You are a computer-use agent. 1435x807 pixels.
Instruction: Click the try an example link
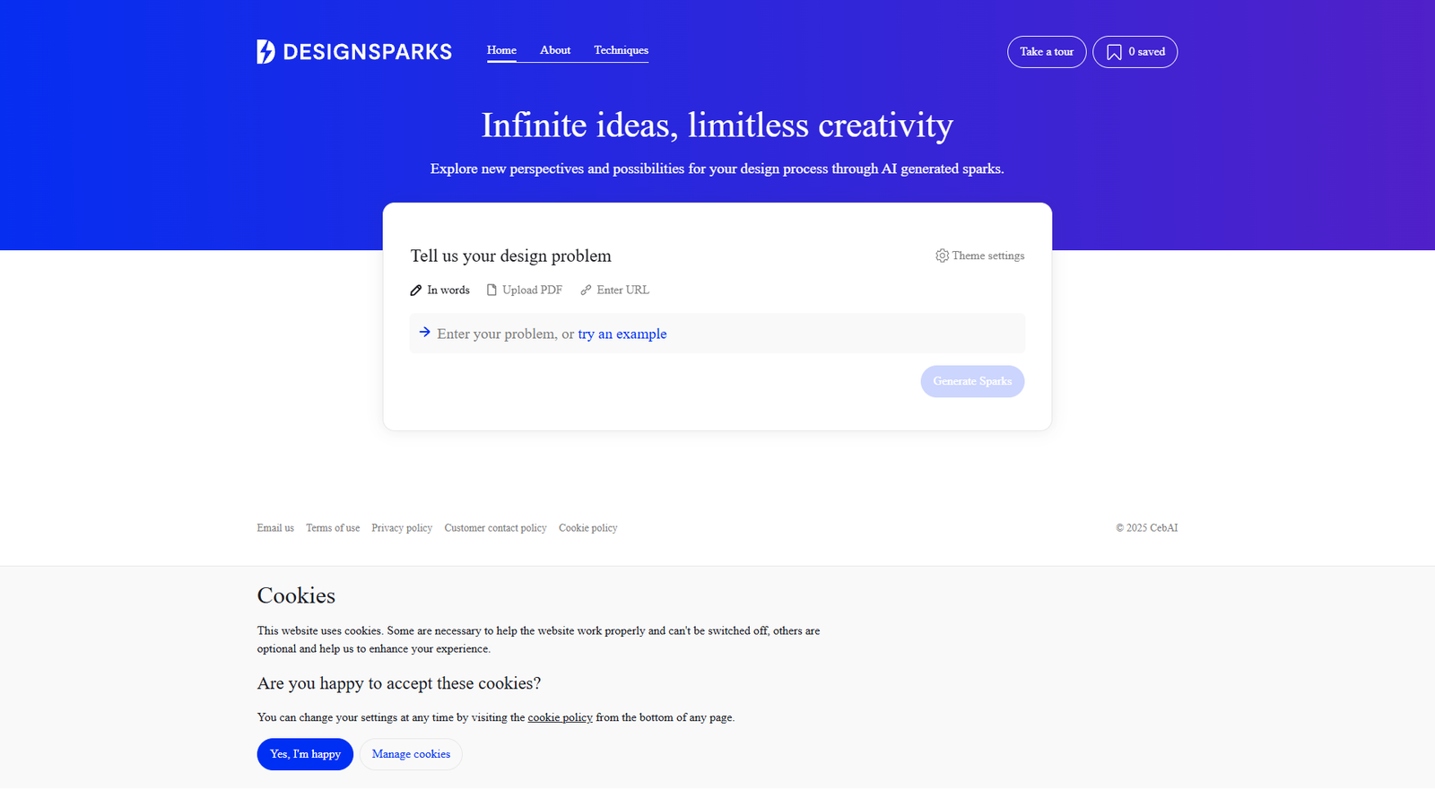coord(622,333)
